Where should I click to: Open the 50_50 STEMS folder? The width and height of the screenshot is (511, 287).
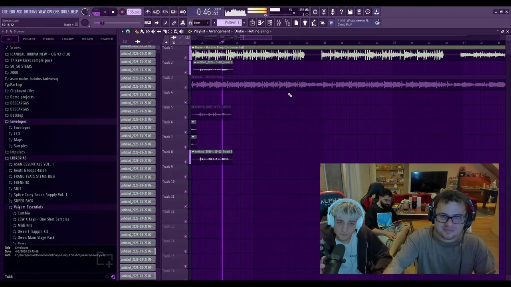(21, 66)
